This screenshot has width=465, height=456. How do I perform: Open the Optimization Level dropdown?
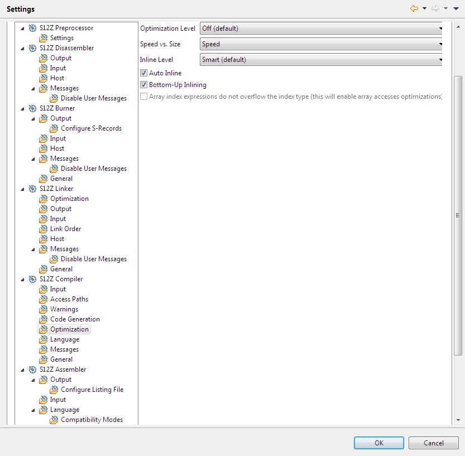321,28
